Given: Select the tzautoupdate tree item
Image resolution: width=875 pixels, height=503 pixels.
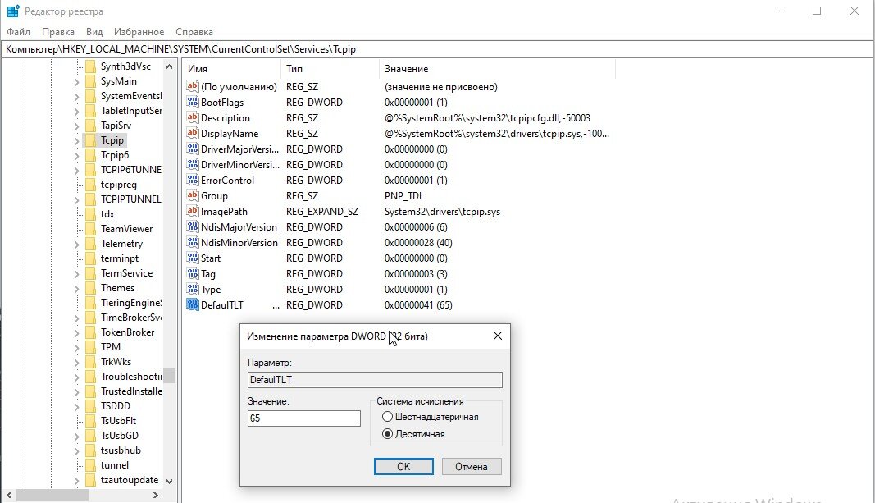Looking at the screenshot, I should click(x=129, y=480).
